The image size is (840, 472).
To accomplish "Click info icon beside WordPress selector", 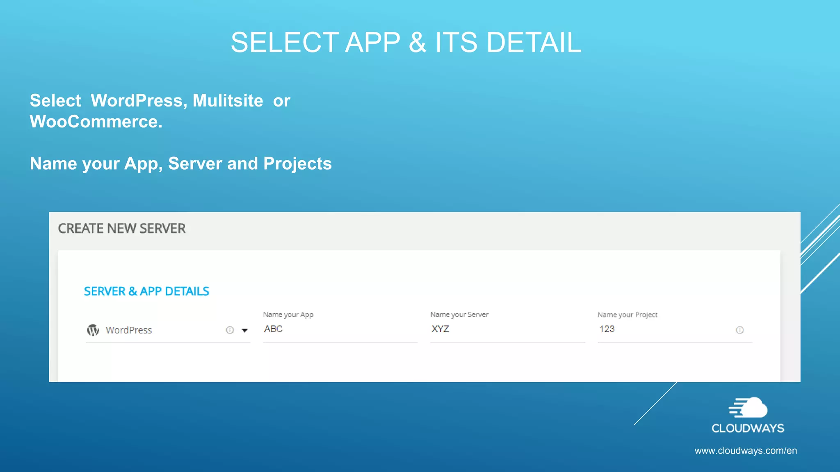I will click(230, 330).
